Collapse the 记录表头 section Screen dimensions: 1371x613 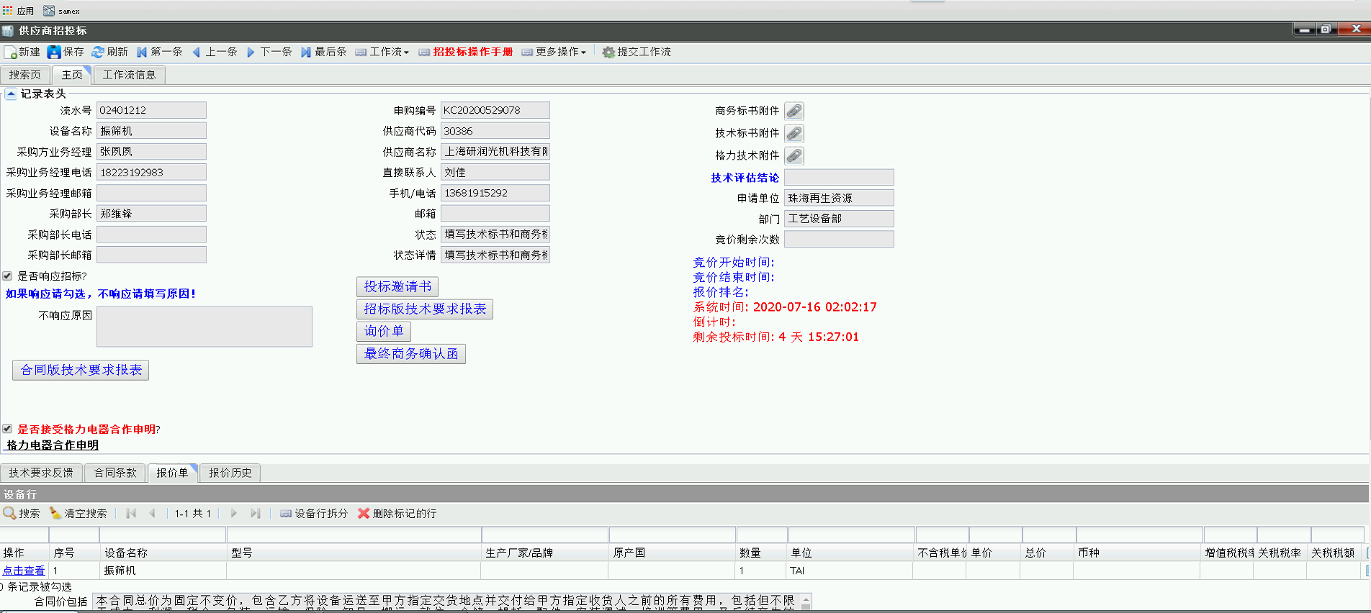click(11, 94)
